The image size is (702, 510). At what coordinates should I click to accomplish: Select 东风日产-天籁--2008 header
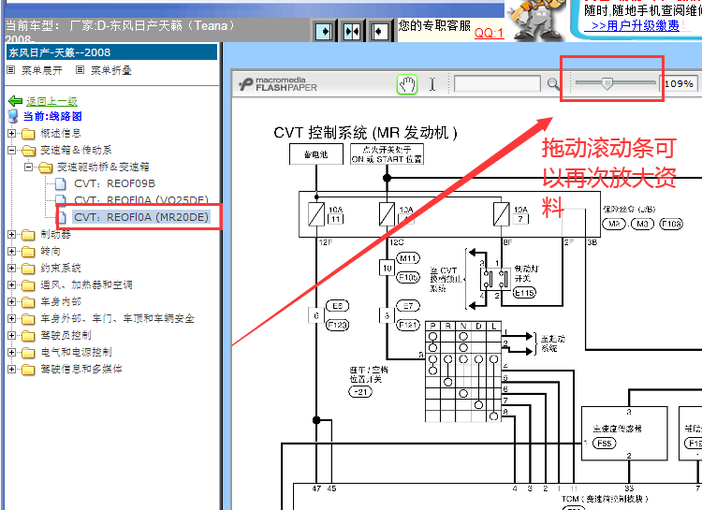[x=112, y=52]
